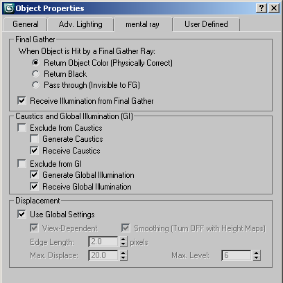Click the 3ds Max icon in title bar
283x283 pixels.
(9, 8)
